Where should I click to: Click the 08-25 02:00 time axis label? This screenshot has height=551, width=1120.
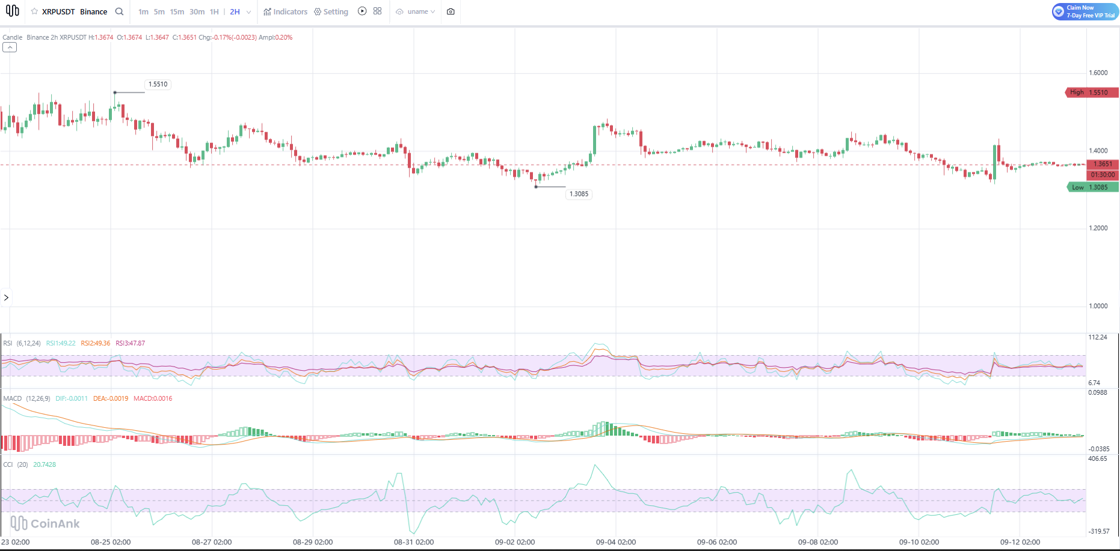(x=111, y=542)
